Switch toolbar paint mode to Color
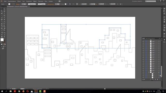Viewport: 166px width, 93px height. pos(2,44)
